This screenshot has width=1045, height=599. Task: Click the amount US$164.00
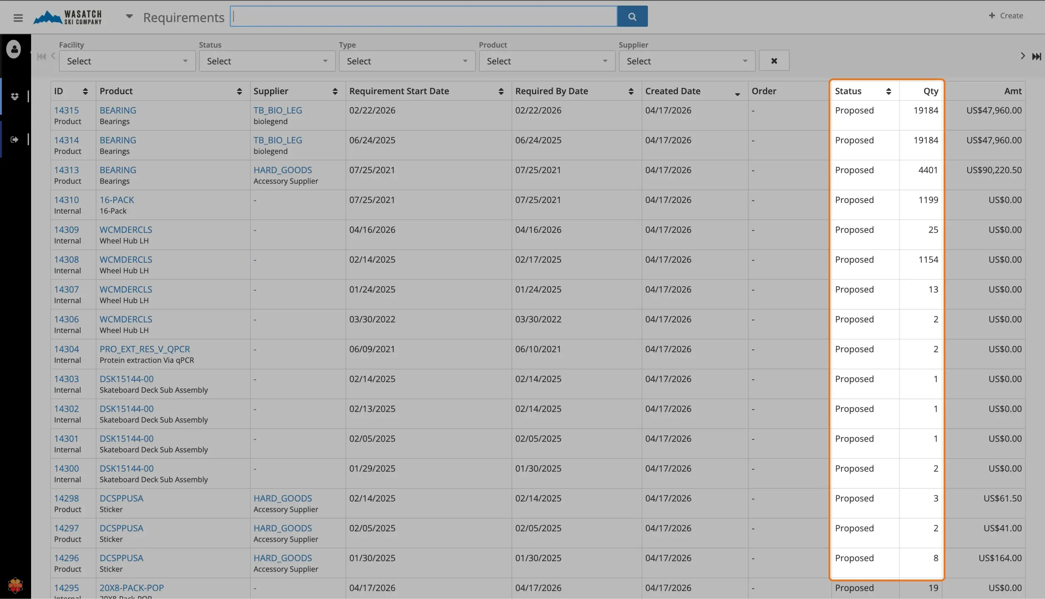[x=1000, y=558]
